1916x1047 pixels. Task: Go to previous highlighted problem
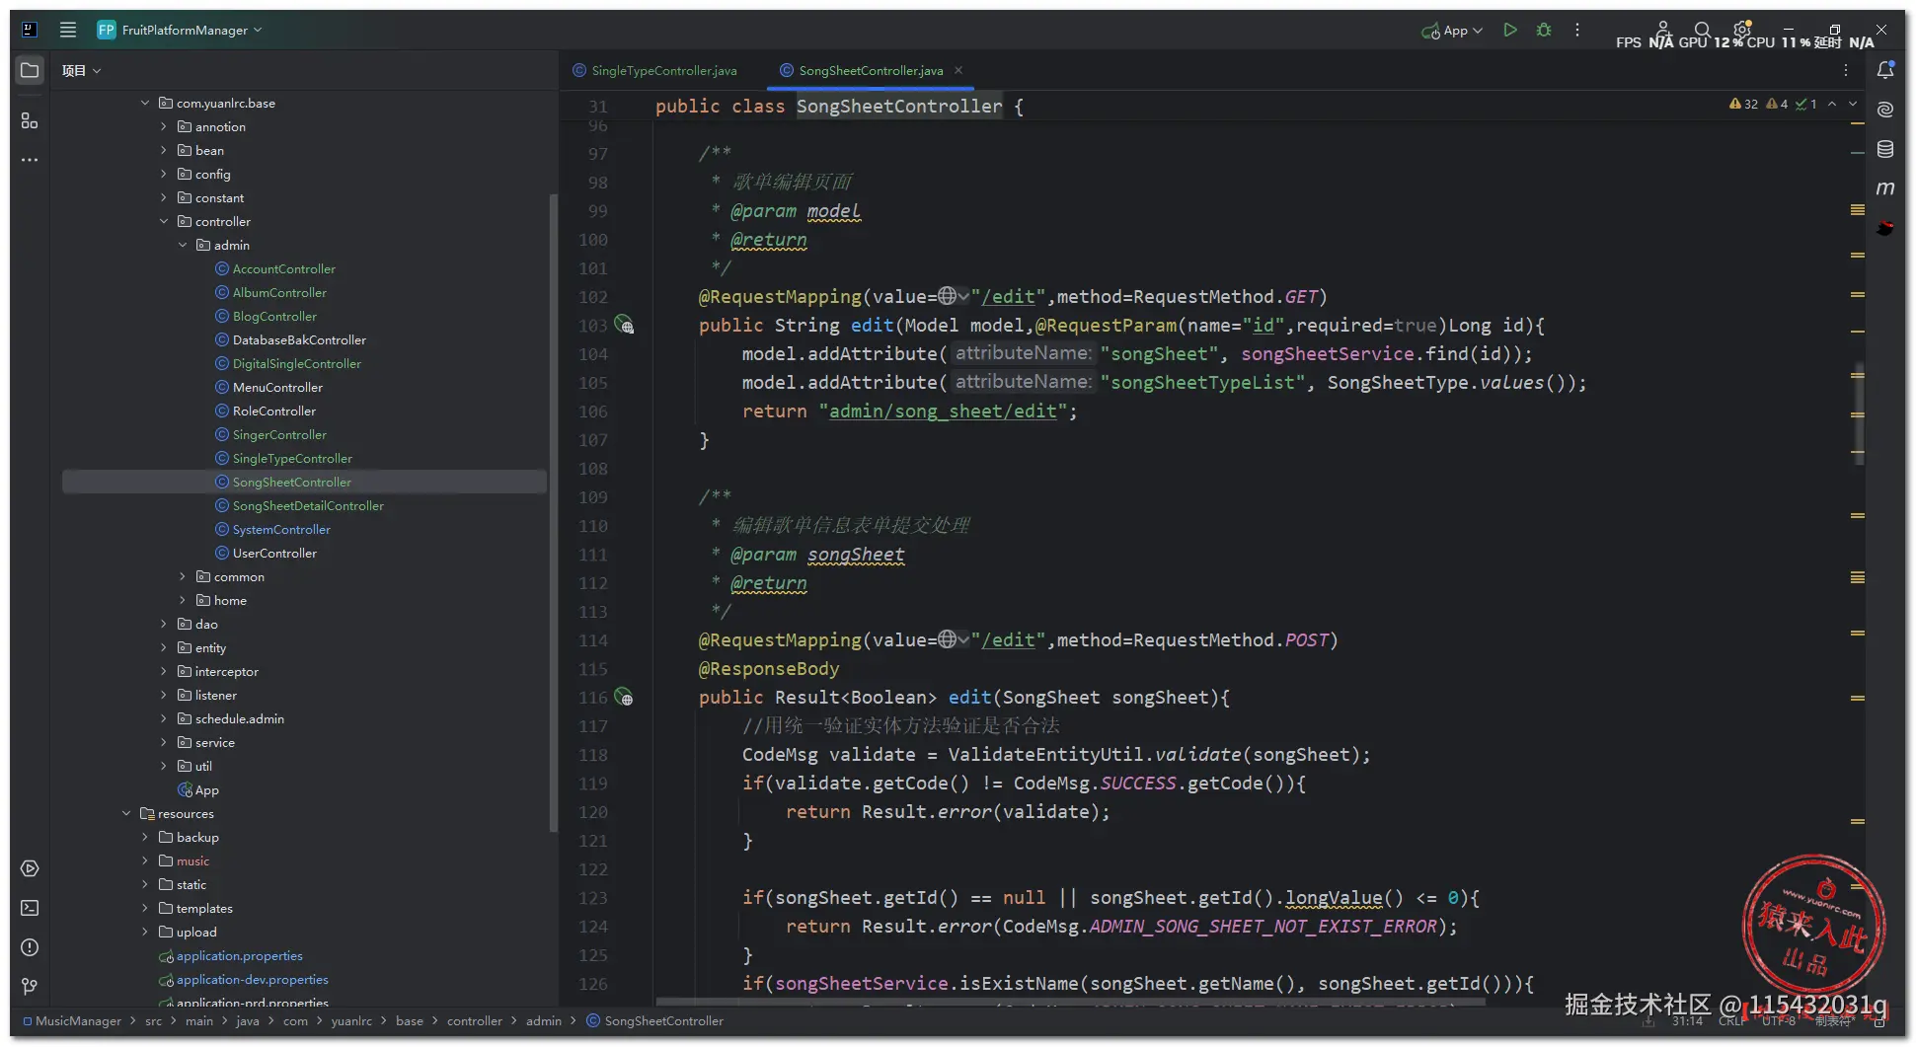tap(1832, 104)
